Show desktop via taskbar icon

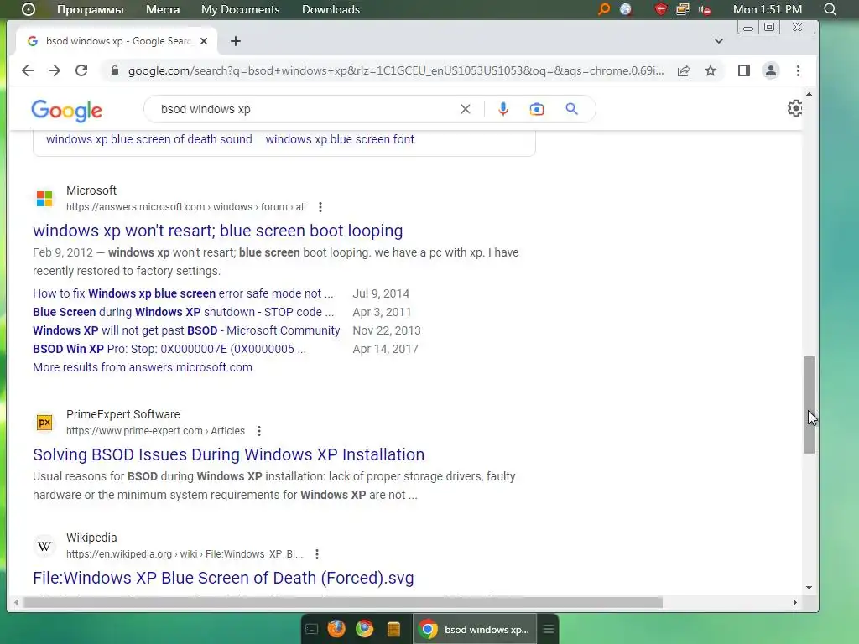point(311,629)
